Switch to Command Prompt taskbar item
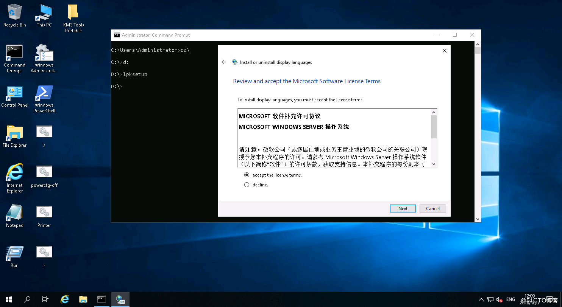Screen dimensions: 562x307 (x=101, y=299)
